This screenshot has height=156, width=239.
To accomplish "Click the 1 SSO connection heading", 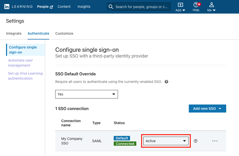I will pos(72,109).
